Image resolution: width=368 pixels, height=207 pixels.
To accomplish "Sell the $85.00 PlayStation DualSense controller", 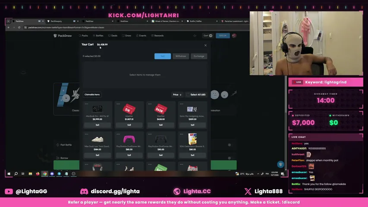I will point(129,155).
